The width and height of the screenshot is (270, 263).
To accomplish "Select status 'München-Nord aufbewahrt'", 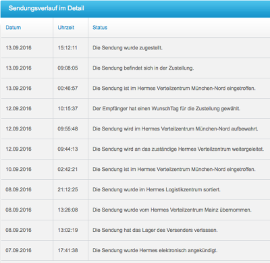I will point(175,129).
